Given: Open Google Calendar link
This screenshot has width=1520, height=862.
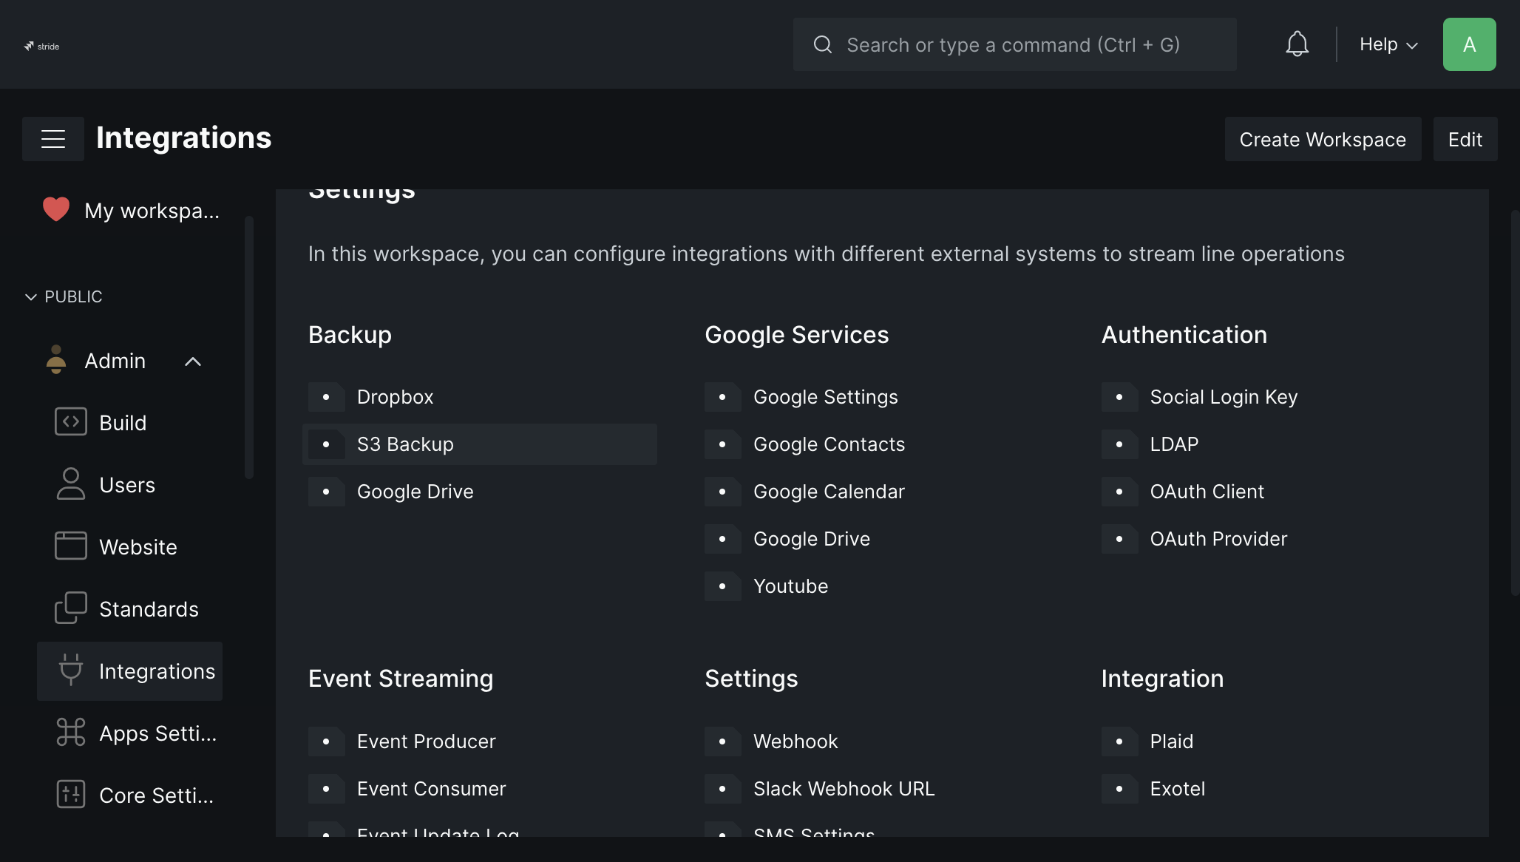Looking at the screenshot, I should [x=829, y=492].
